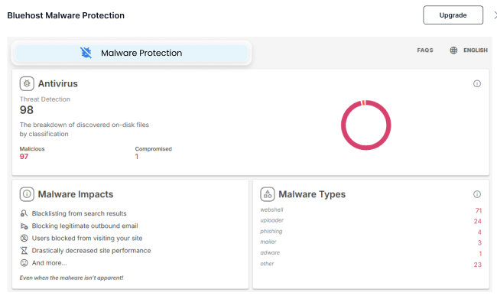Click 'Blacklisting from search results' text
Screen dimensions: 497x299
coord(79,213)
